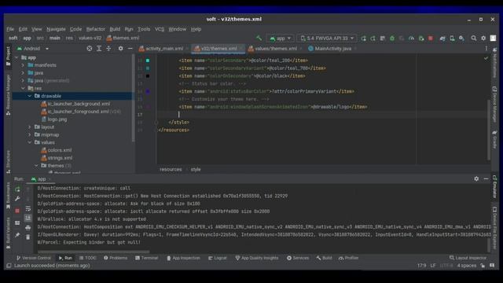Open the Layout Inspector button
503x283 pixels.
(x=468, y=258)
